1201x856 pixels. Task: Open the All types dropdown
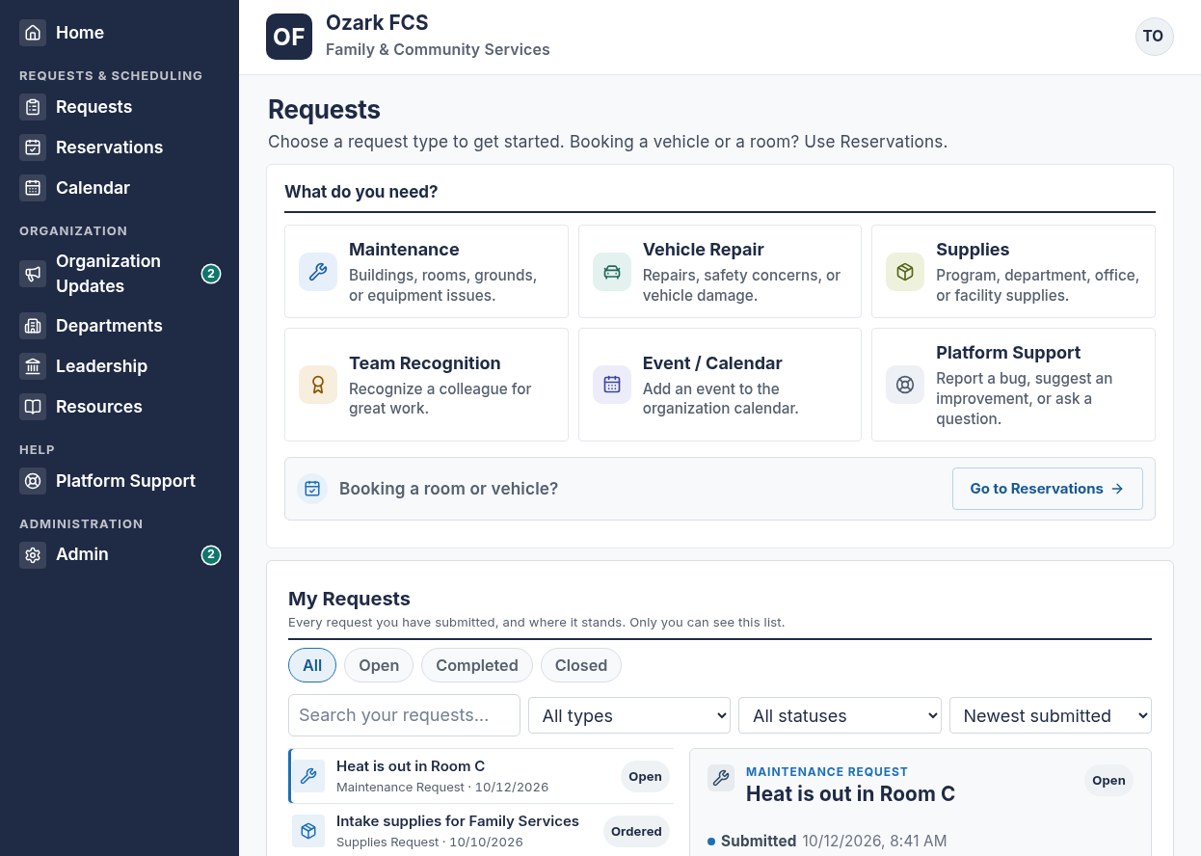tap(629, 715)
